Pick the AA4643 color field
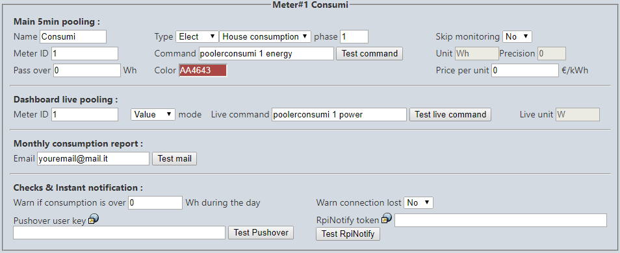Screen dimensions: 620x253 tap(203, 71)
